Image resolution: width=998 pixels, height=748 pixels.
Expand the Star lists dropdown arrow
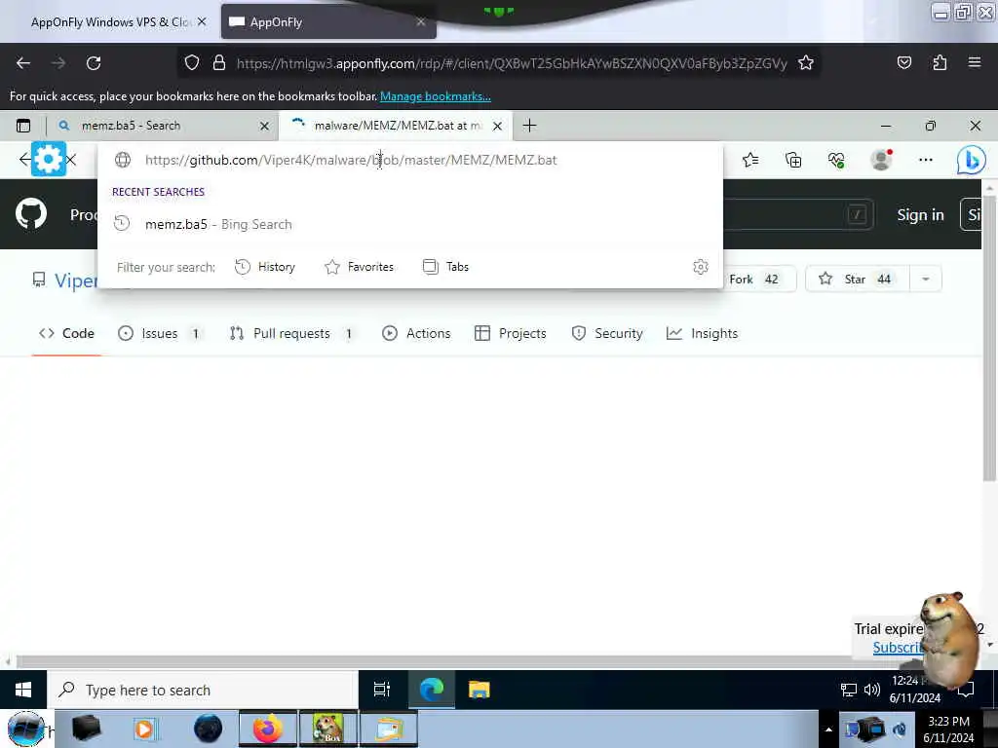pyautogui.click(x=926, y=280)
